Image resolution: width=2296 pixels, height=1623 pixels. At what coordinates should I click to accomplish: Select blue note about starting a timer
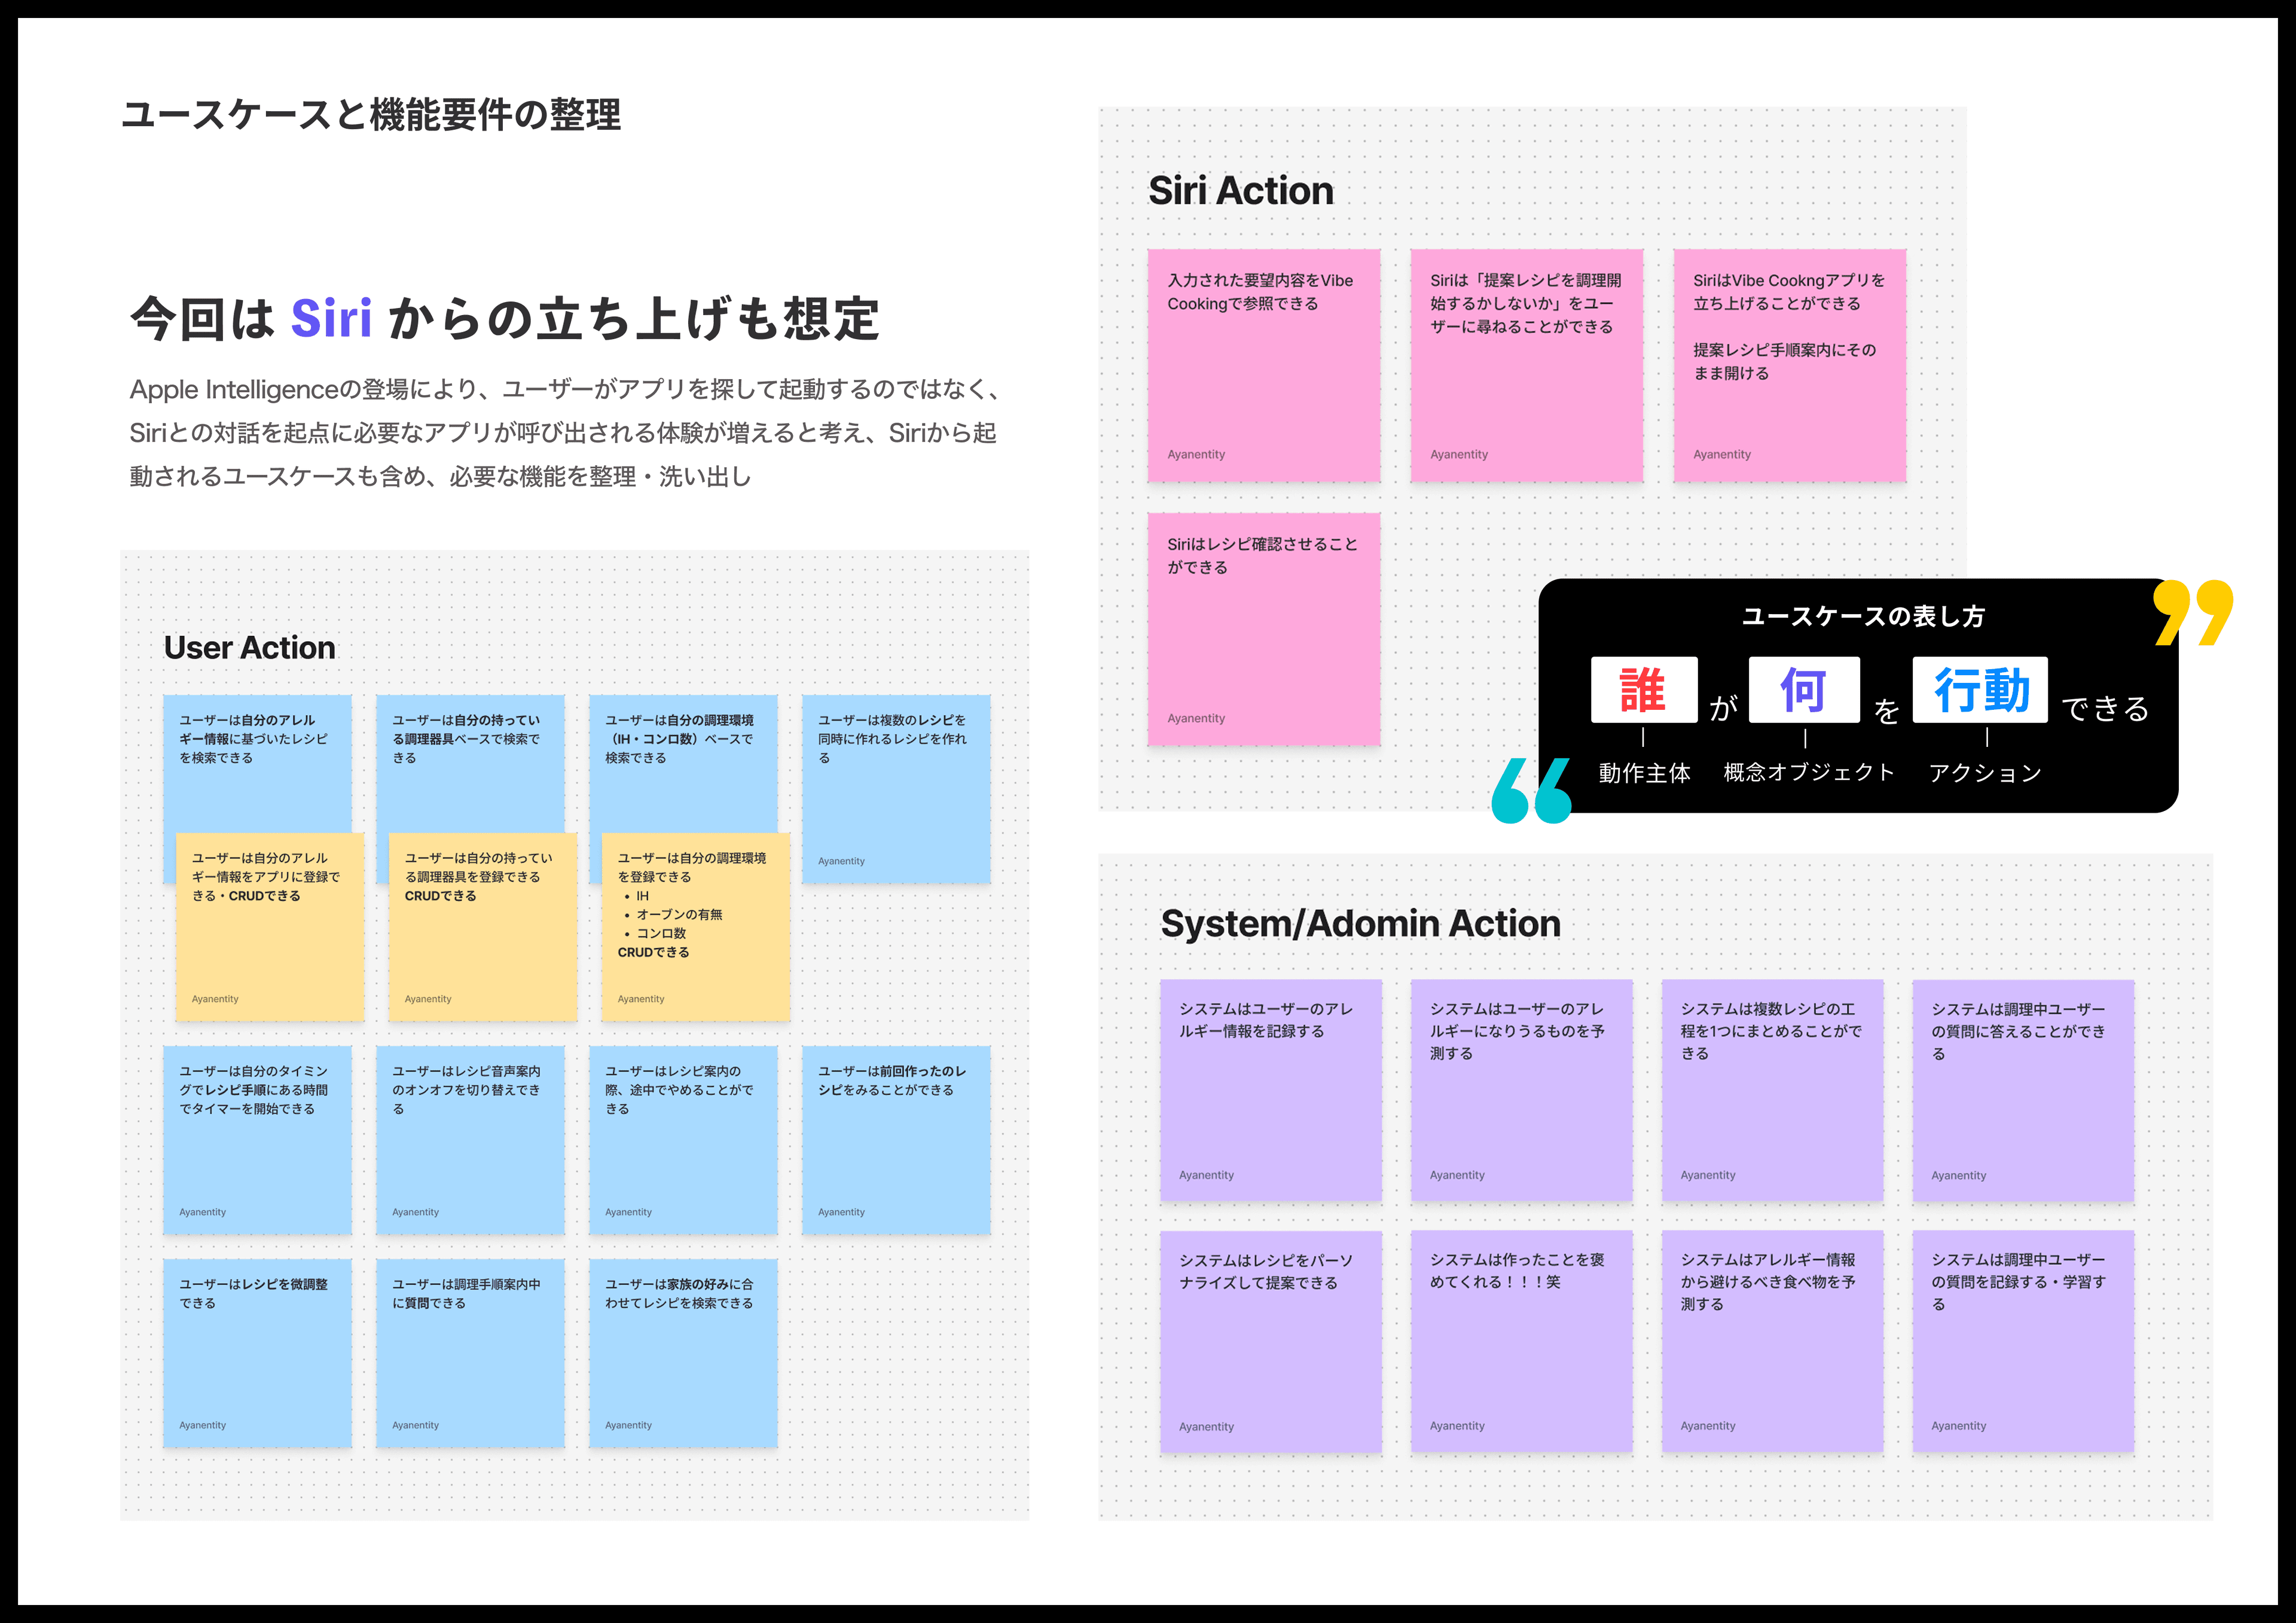click(x=257, y=1140)
